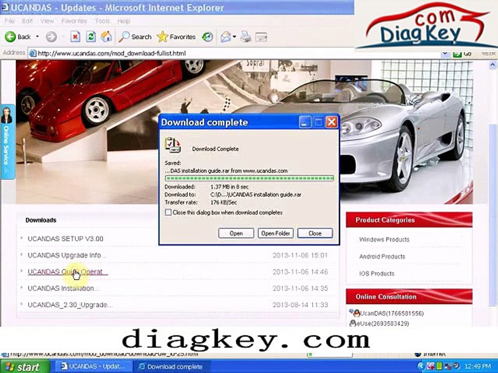Click the page icon in the address bar

point(32,53)
